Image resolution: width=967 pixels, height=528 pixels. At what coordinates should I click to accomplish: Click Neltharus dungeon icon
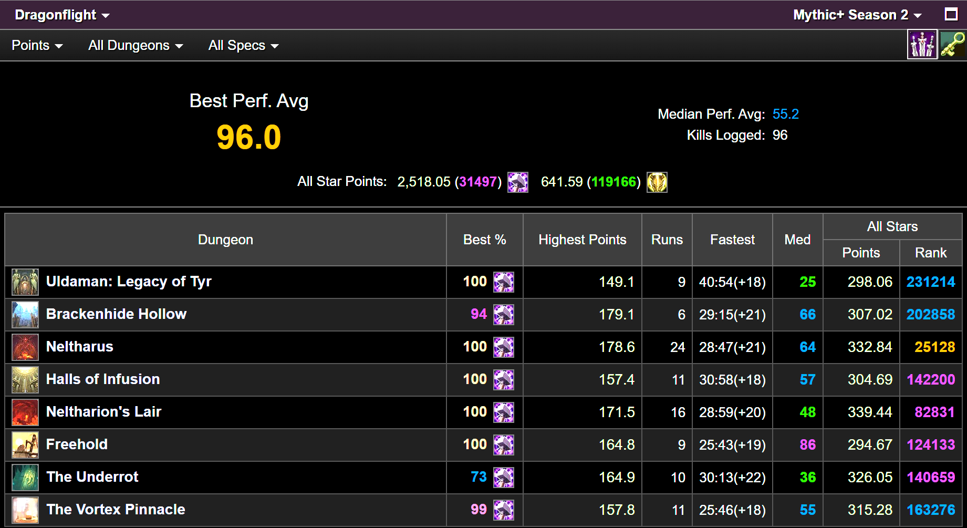[x=25, y=347]
